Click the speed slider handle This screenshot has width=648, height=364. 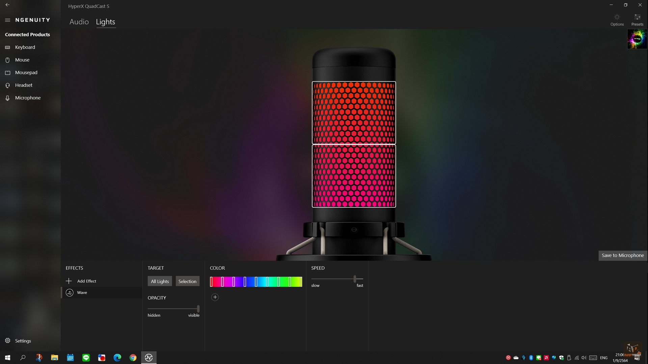click(x=355, y=279)
